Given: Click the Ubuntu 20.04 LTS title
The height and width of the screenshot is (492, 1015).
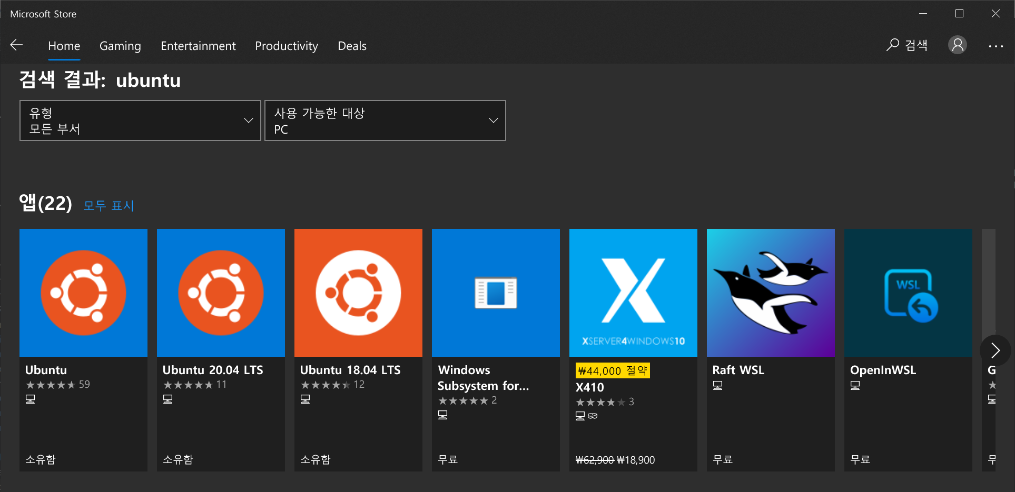Looking at the screenshot, I should click(x=213, y=370).
